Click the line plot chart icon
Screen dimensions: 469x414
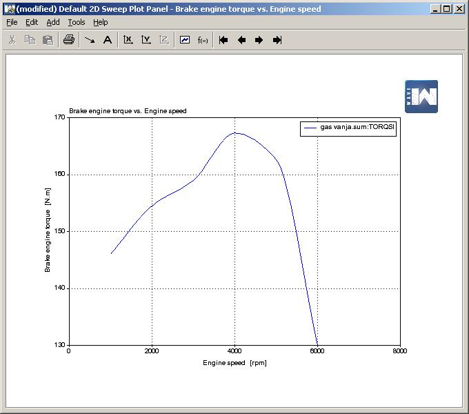point(185,40)
